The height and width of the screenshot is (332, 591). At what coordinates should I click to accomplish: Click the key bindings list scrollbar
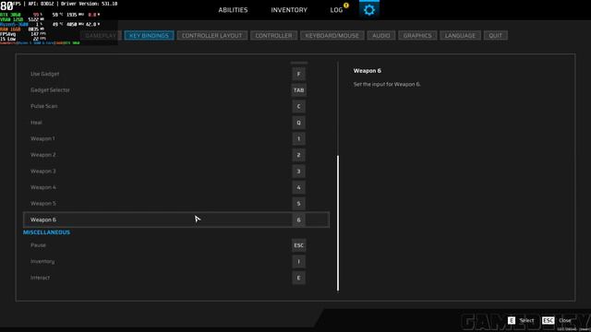338,223
